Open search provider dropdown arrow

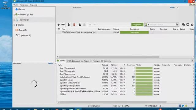(148, 24)
